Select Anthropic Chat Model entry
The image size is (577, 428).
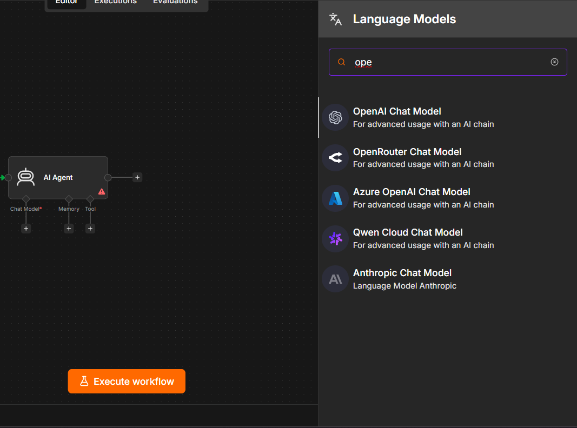coord(447,279)
